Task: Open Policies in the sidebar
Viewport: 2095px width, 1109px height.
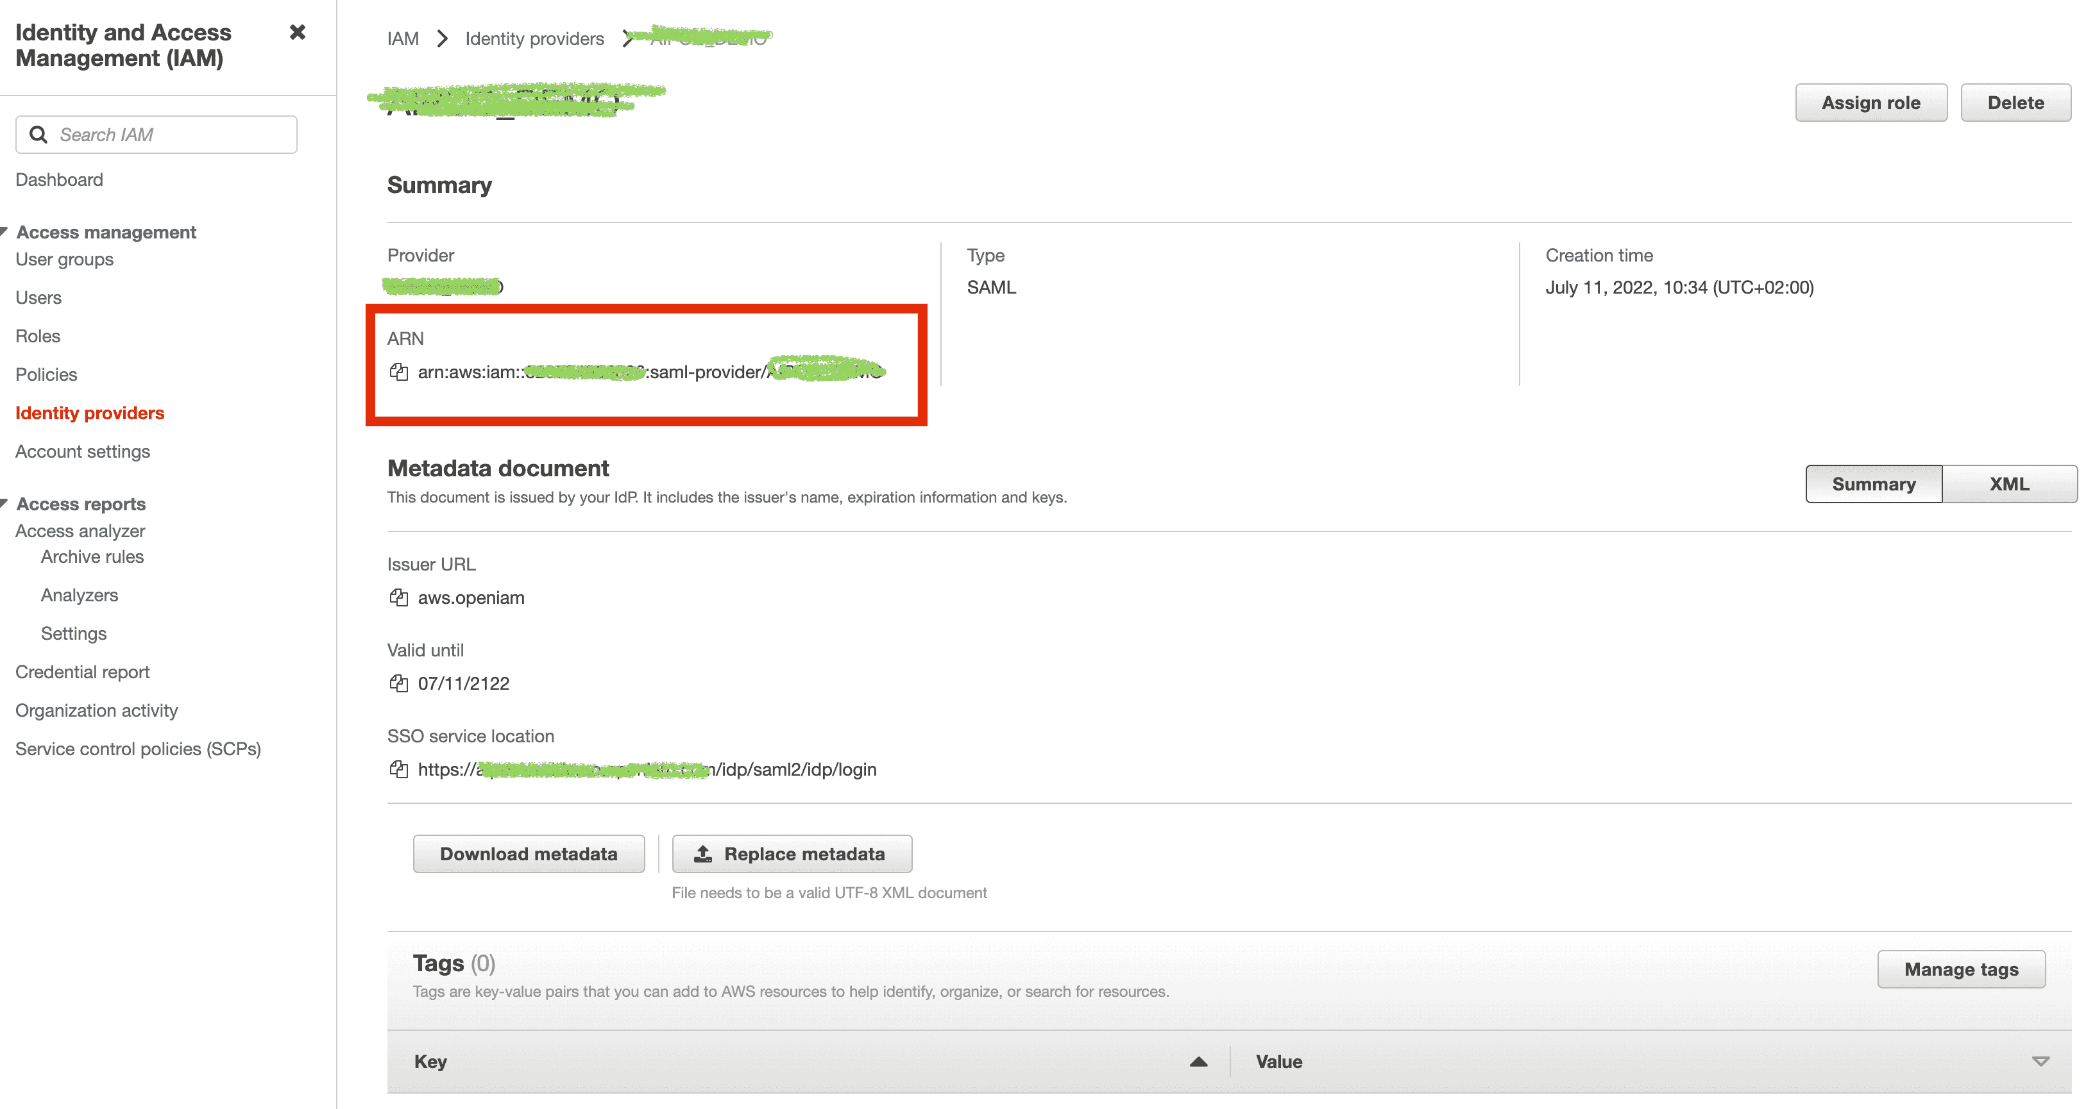Action: pyautogui.click(x=46, y=374)
